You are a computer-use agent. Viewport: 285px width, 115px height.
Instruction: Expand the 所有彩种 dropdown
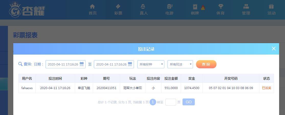coord(151,64)
